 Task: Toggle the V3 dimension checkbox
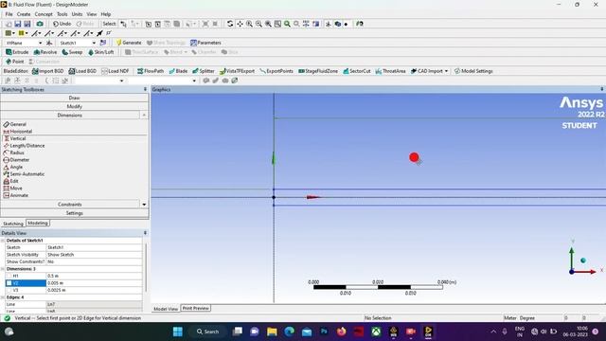pos(9,290)
